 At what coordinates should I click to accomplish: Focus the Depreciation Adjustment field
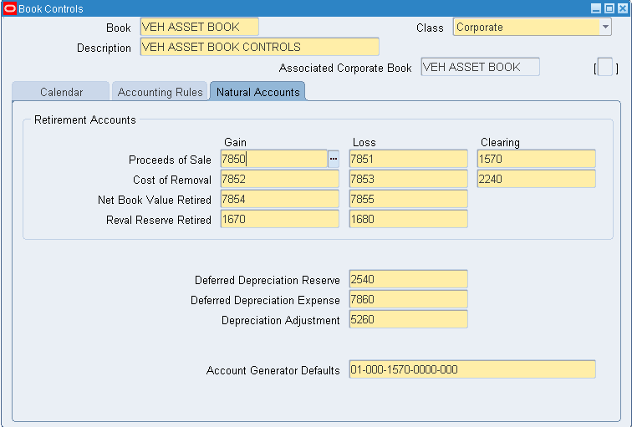pos(408,320)
